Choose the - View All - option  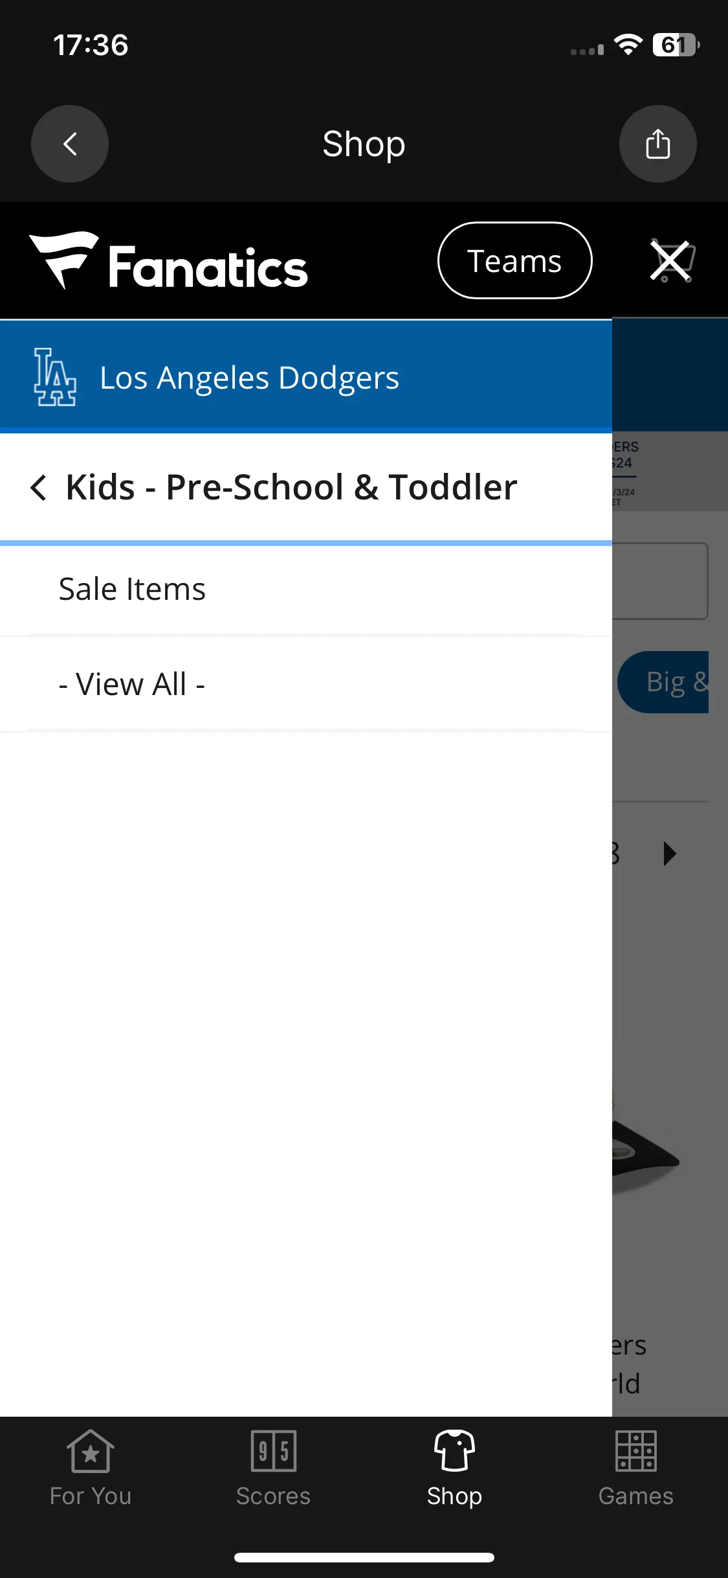point(306,684)
